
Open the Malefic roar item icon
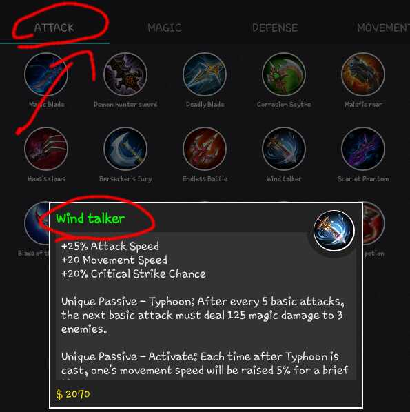click(363, 74)
